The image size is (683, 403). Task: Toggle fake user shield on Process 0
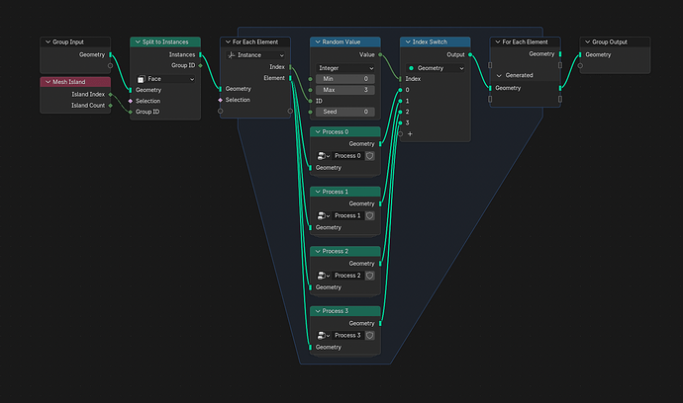[370, 156]
